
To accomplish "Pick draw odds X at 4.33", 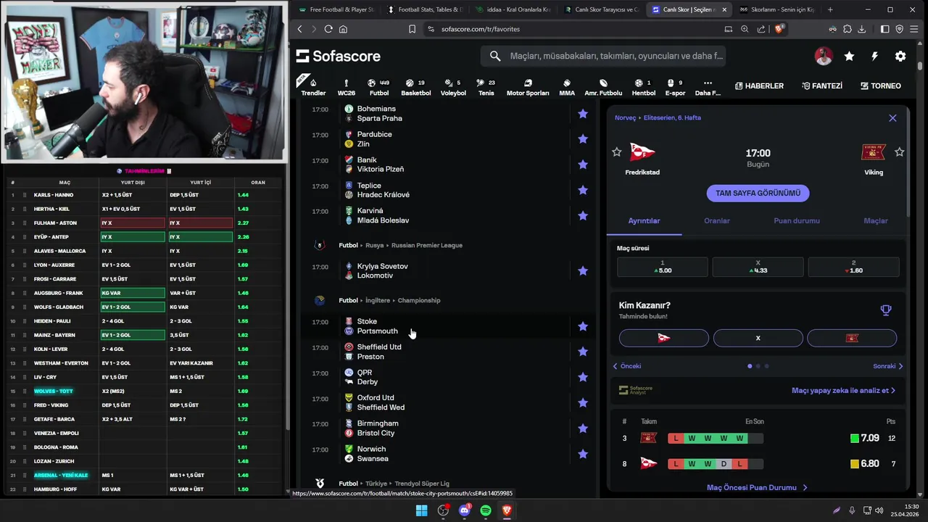I will [x=758, y=267].
